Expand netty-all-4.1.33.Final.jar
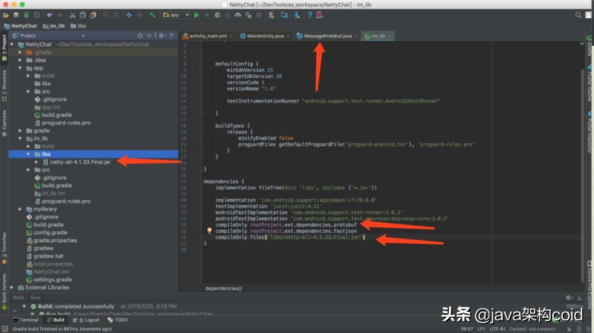Screen dimensions: 594x333 point(37,162)
